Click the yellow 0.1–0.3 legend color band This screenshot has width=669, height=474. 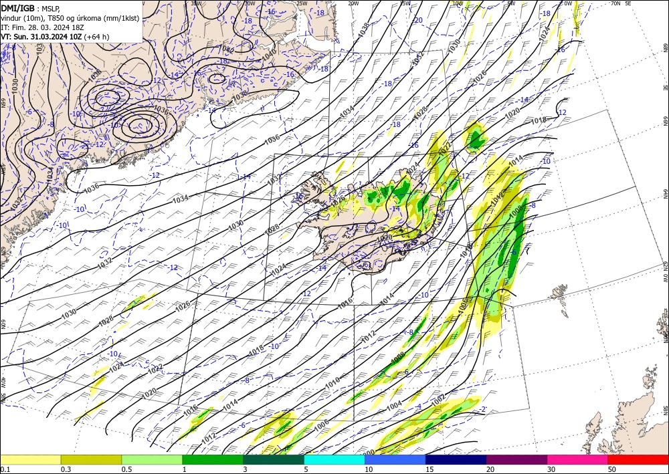tap(30, 459)
